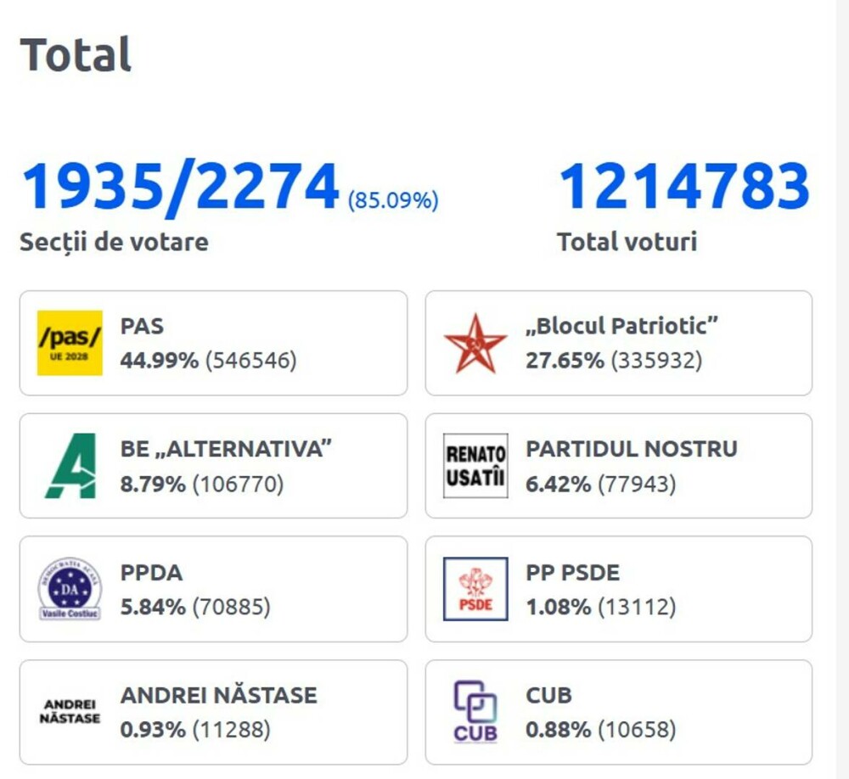Click the green ALTERNATIVA bloc logo
The height and width of the screenshot is (779, 849).
[x=70, y=466]
